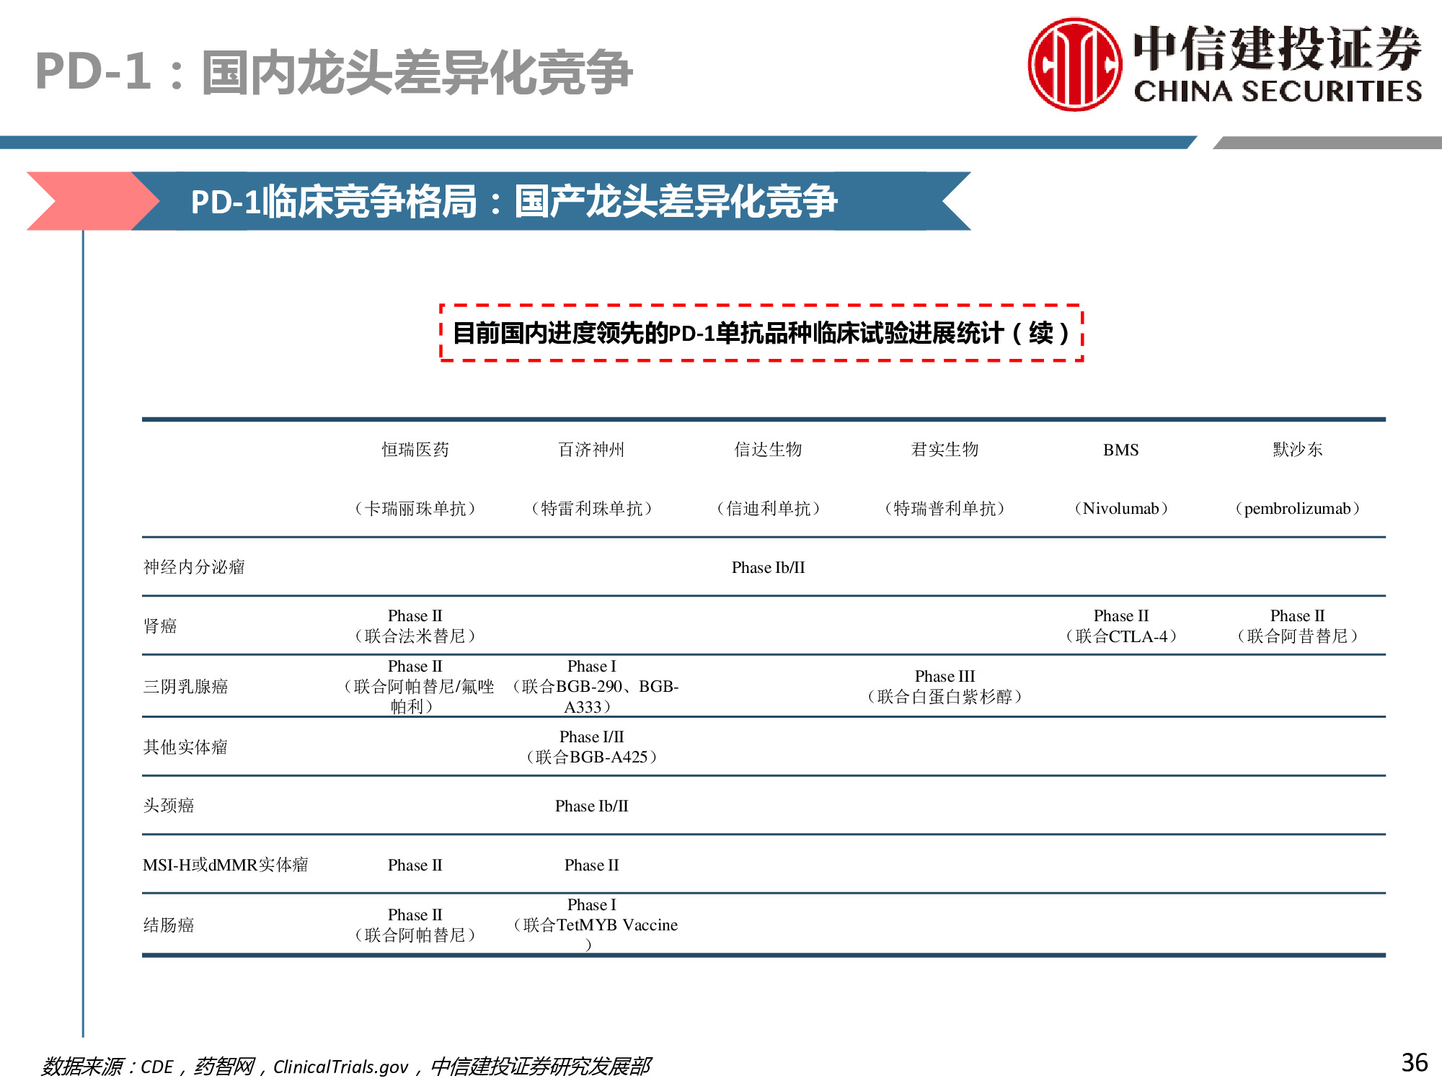Click the page number '36'
The height and width of the screenshot is (1081, 1442).
pos(1415,1062)
